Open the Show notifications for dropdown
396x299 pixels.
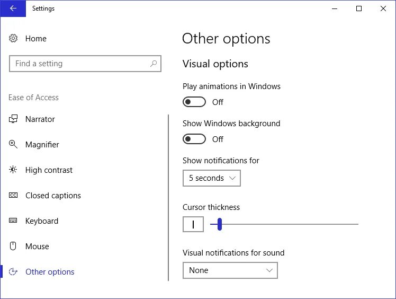(212, 178)
